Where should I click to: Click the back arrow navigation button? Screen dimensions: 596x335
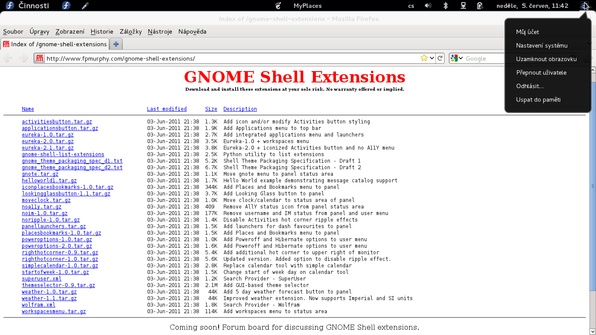(7, 58)
